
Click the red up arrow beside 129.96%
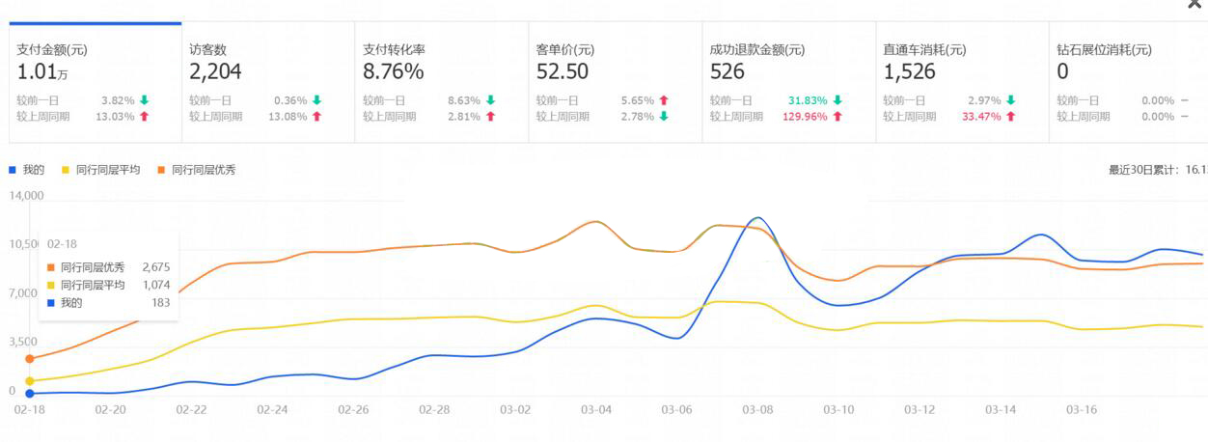(837, 117)
